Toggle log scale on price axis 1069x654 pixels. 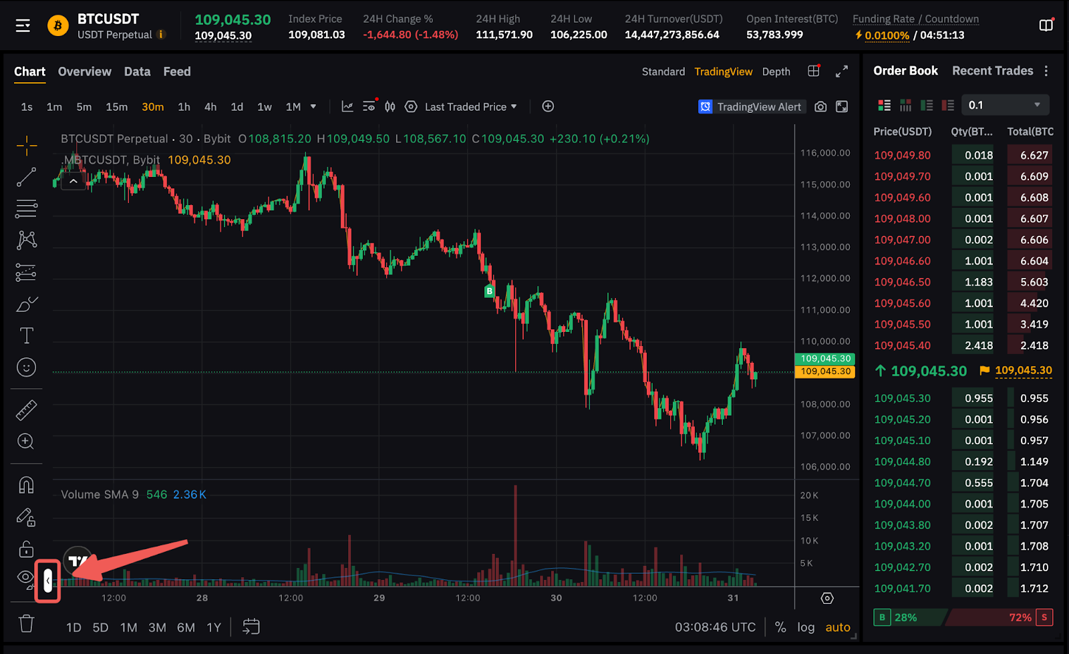click(x=806, y=627)
